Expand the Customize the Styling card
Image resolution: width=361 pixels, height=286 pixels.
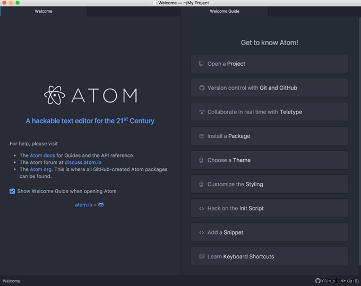269,184
